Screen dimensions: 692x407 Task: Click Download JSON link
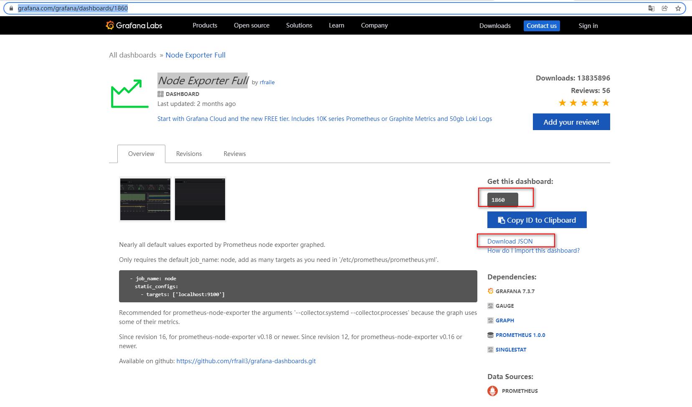click(x=510, y=241)
